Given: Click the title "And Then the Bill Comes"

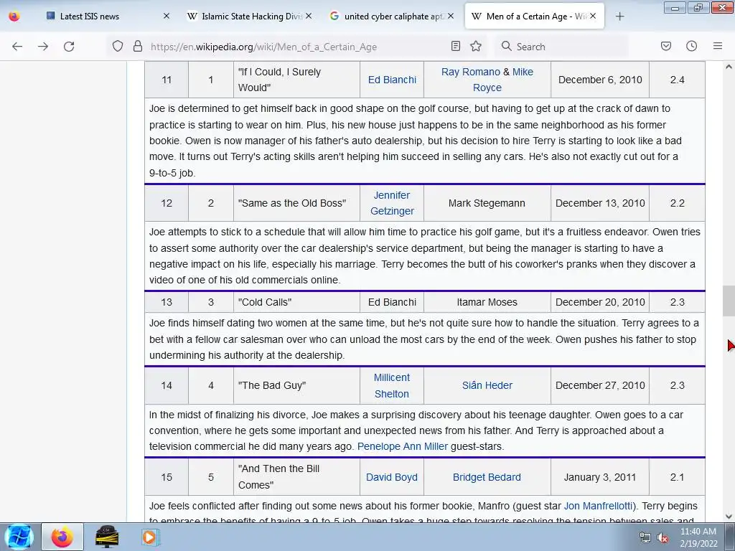Looking at the screenshot, I should click(x=278, y=477).
